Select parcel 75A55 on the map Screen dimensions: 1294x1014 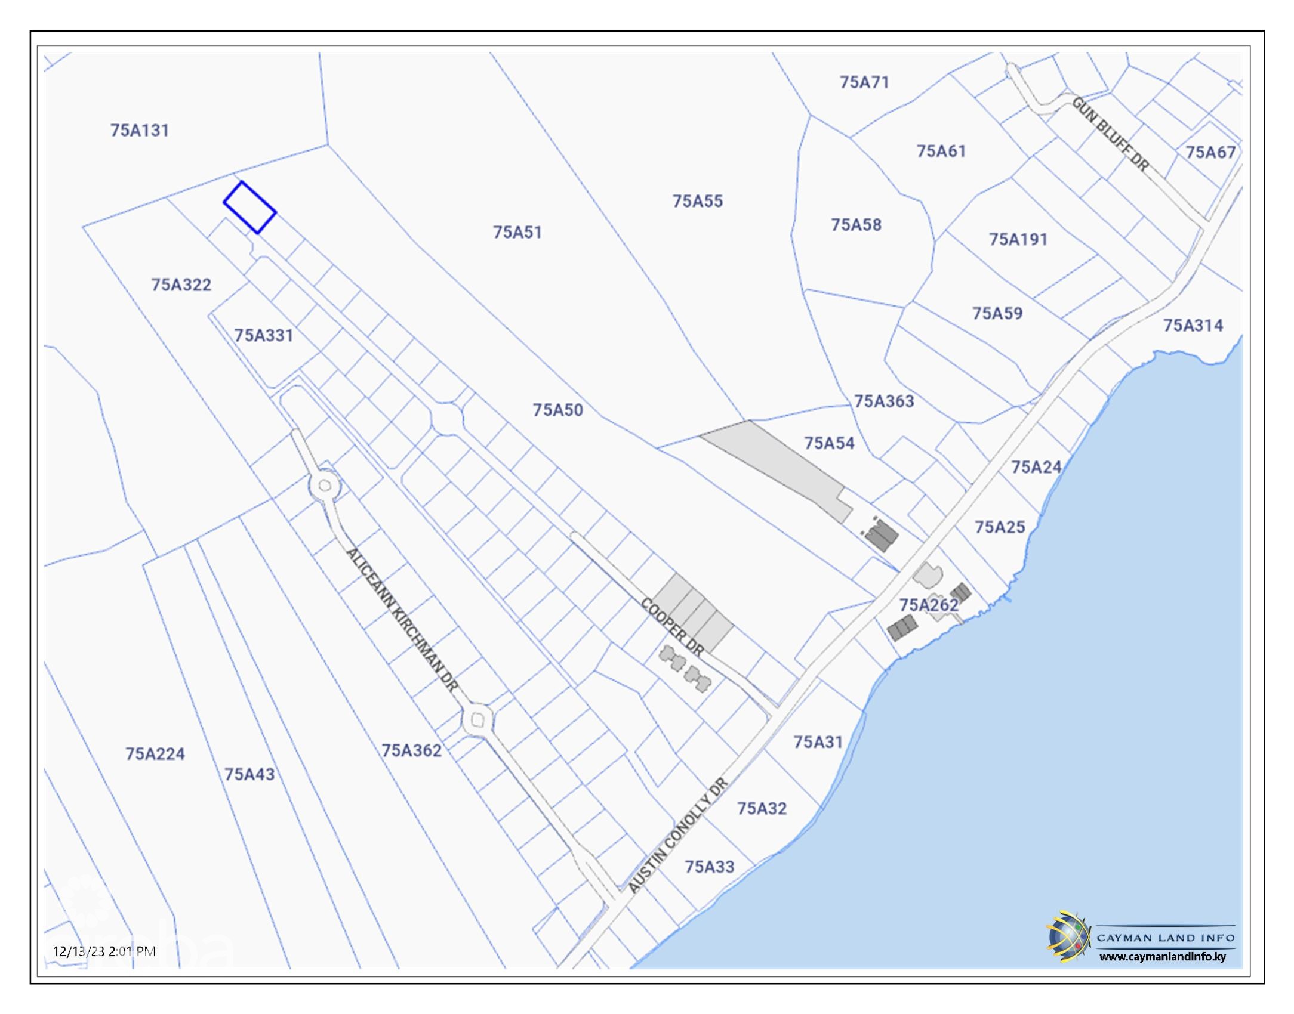[697, 201]
